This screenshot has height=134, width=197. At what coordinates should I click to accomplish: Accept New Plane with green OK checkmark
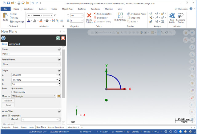58,38
